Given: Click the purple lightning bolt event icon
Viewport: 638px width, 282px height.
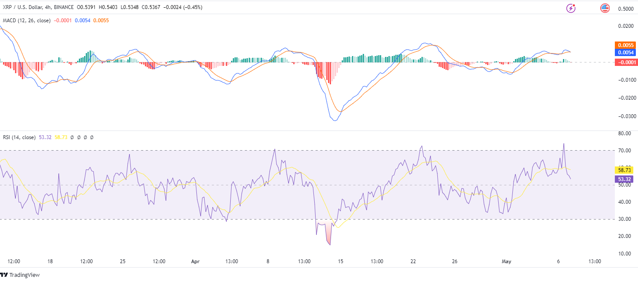Looking at the screenshot, I should (x=571, y=8).
